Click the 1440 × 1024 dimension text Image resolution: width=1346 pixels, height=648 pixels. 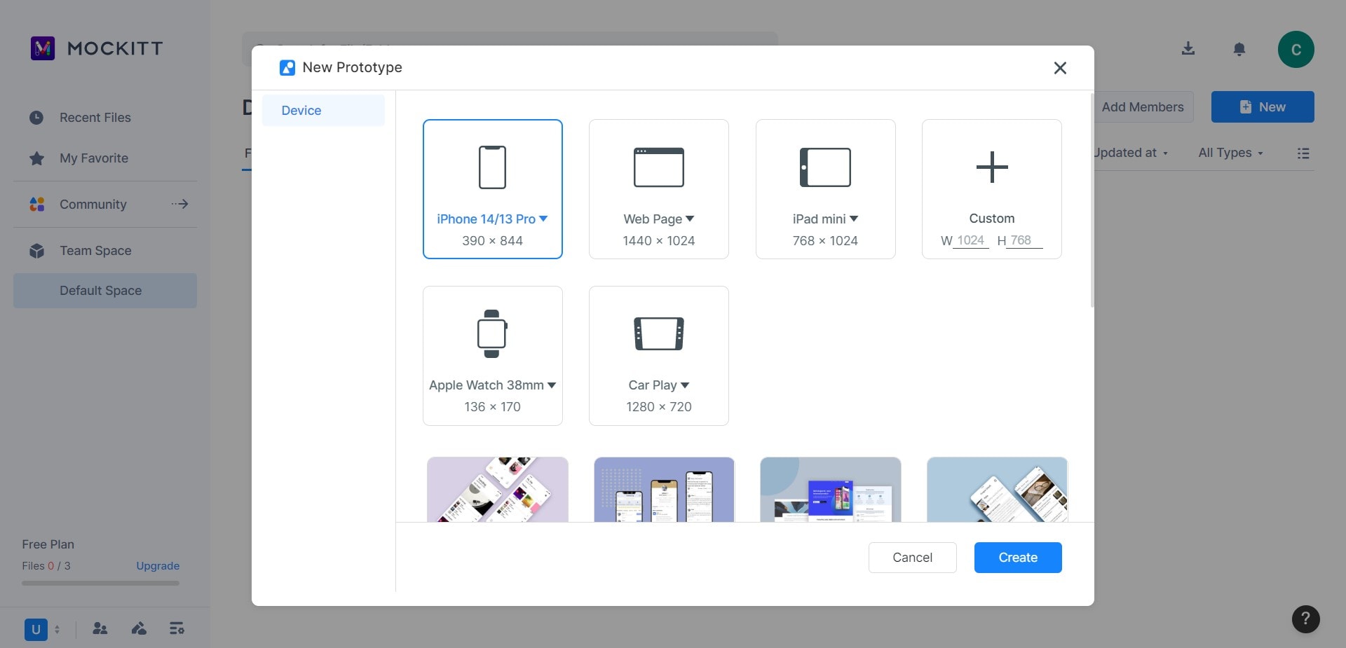coord(659,241)
